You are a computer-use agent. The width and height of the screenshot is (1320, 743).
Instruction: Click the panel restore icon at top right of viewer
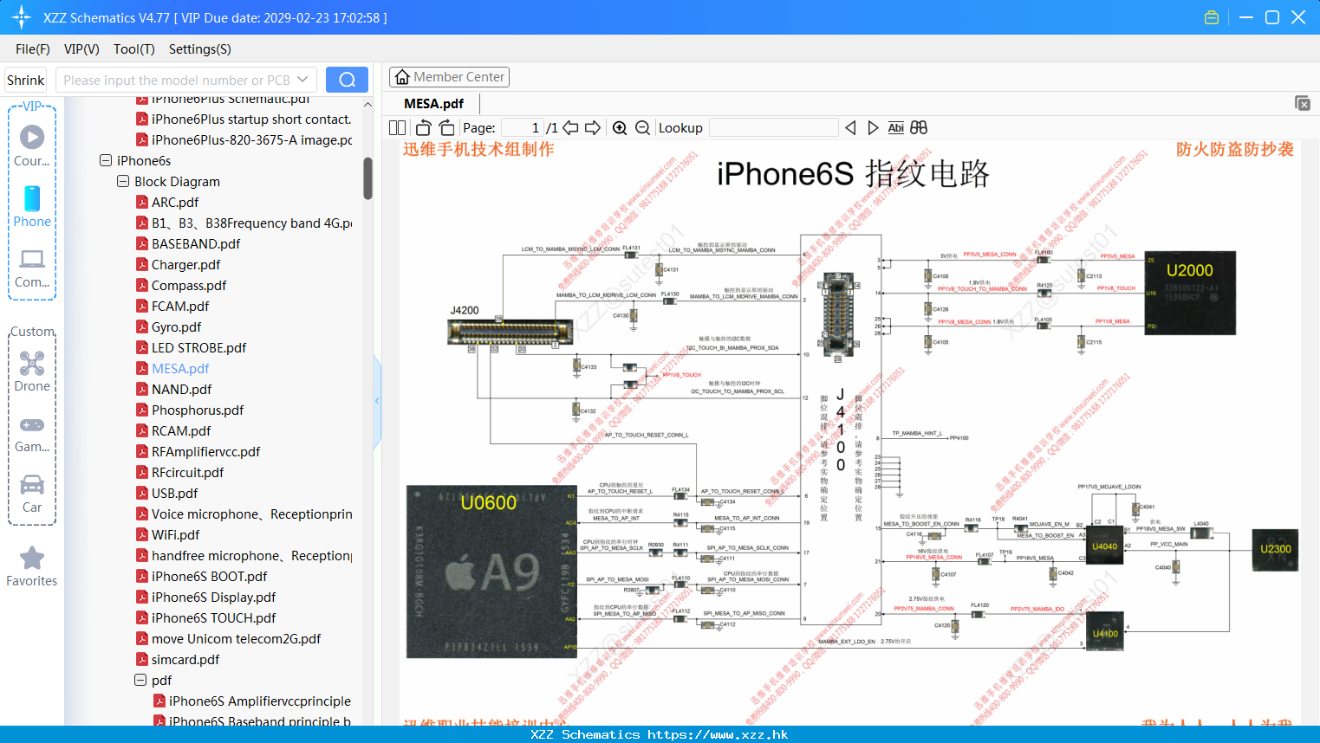point(1303,103)
